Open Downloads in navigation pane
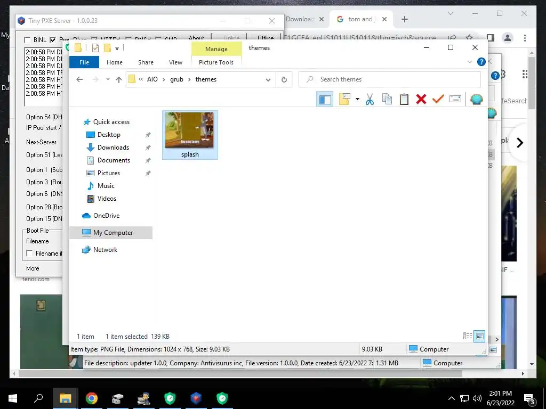 point(113,148)
